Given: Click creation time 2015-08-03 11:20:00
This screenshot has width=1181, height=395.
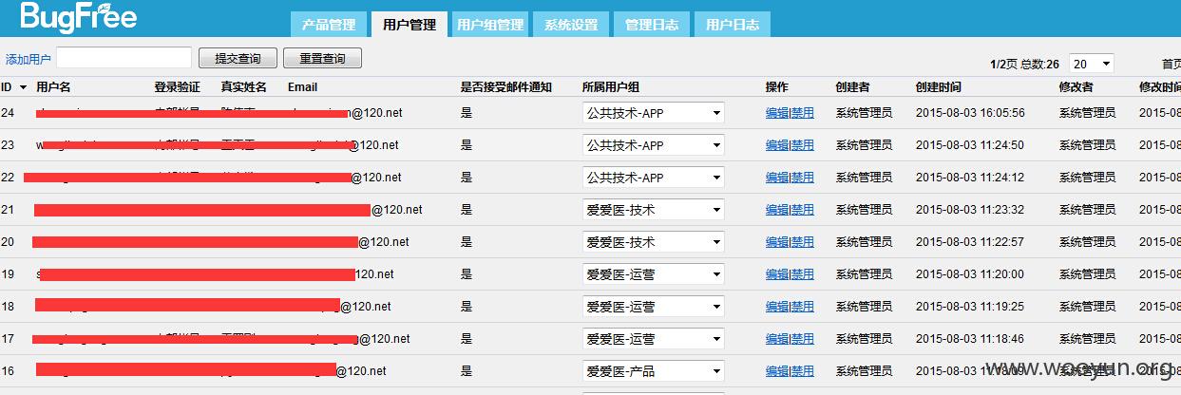Looking at the screenshot, I should pos(970,274).
